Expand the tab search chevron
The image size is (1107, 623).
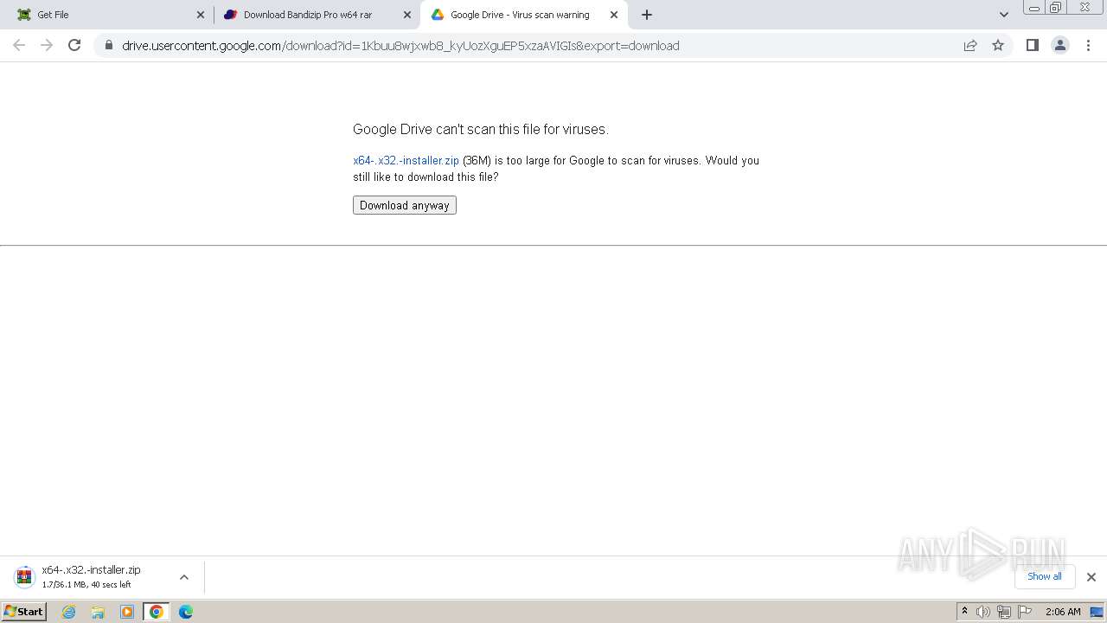click(1003, 15)
